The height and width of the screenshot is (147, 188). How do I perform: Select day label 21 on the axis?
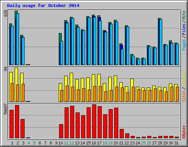click(x=121, y=143)
